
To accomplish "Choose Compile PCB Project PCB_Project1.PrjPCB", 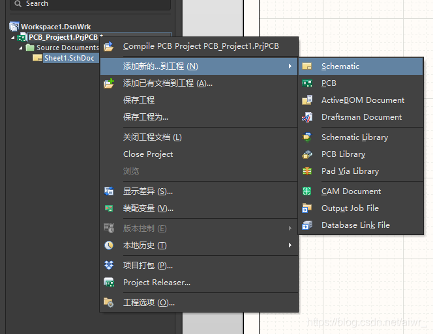I will (199, 46).
